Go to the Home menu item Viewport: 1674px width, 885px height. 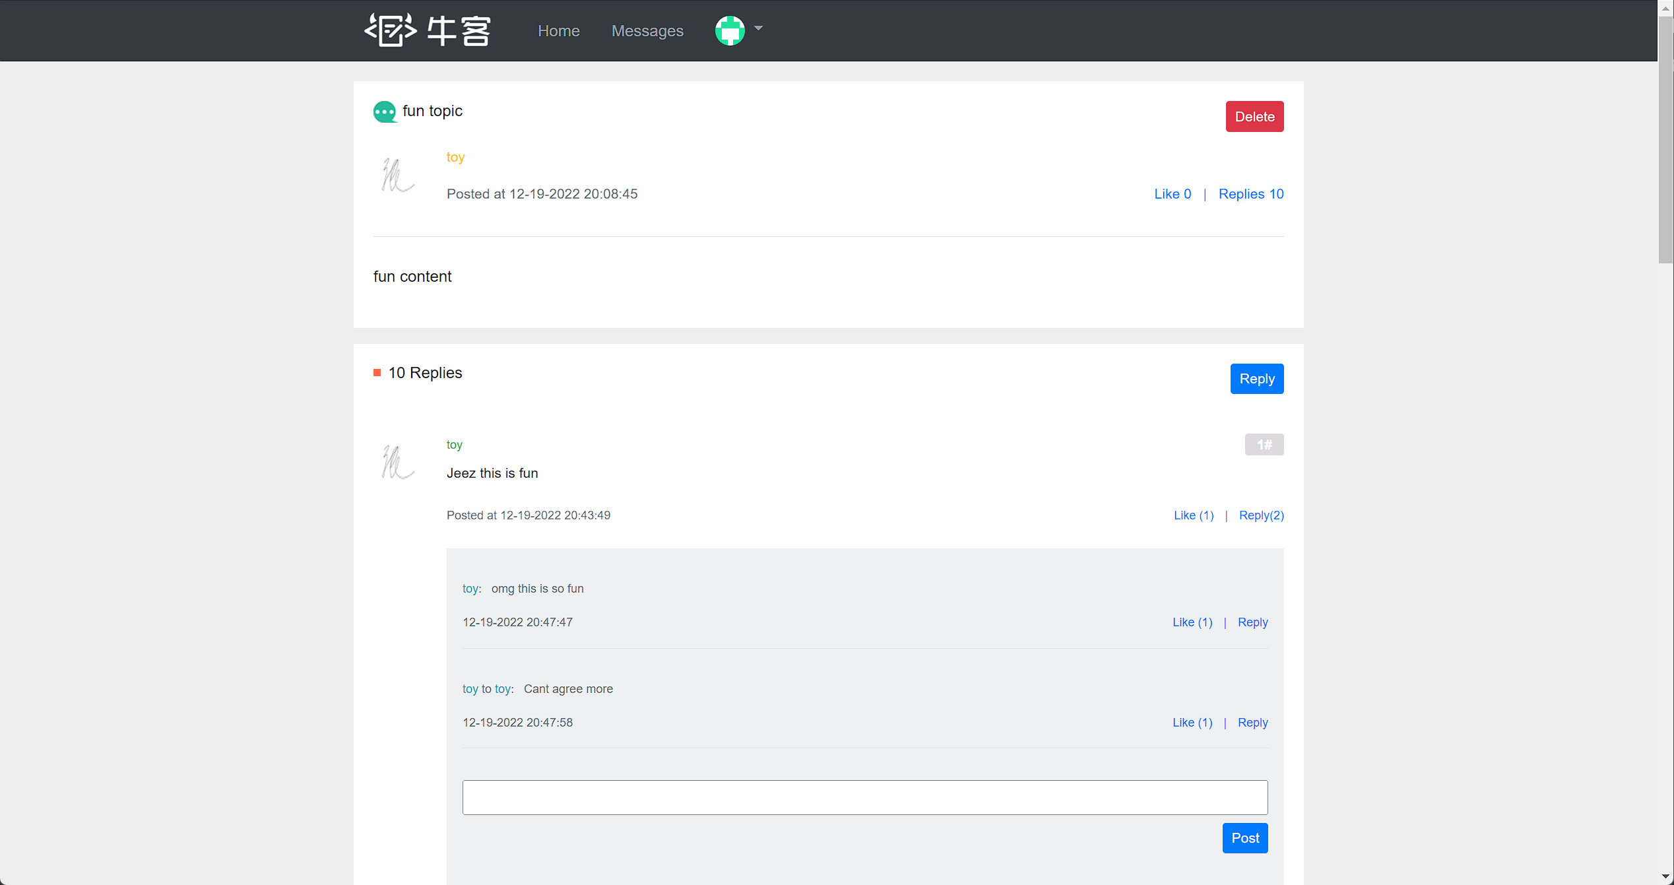tap(558, 31)
